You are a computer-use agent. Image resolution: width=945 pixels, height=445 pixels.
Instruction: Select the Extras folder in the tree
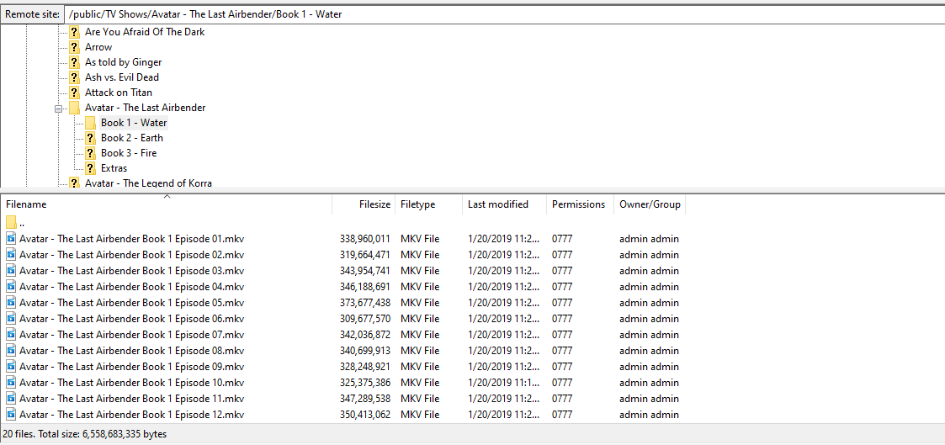tap(114, 168)
